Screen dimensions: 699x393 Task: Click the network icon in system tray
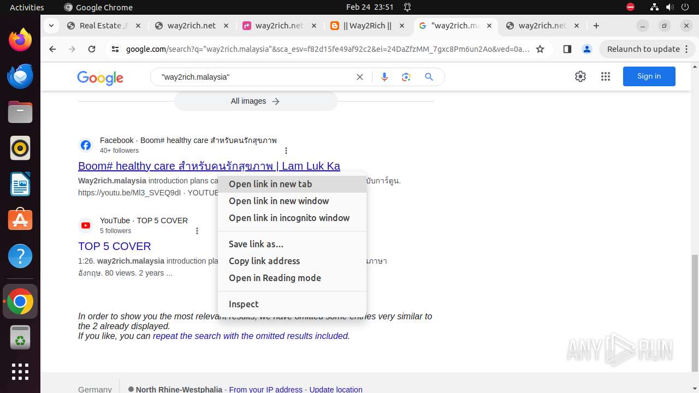[655, 7]
